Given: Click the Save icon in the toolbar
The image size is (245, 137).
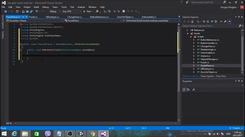Looking at the screenshot, I should pos(27,11).
